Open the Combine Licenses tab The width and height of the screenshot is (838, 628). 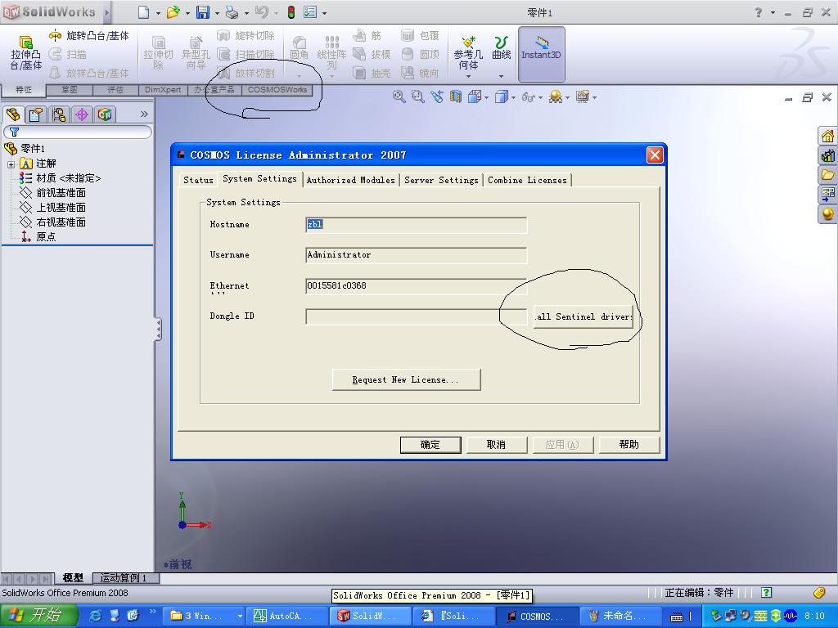pyautogui.click(x=527, y=180)
